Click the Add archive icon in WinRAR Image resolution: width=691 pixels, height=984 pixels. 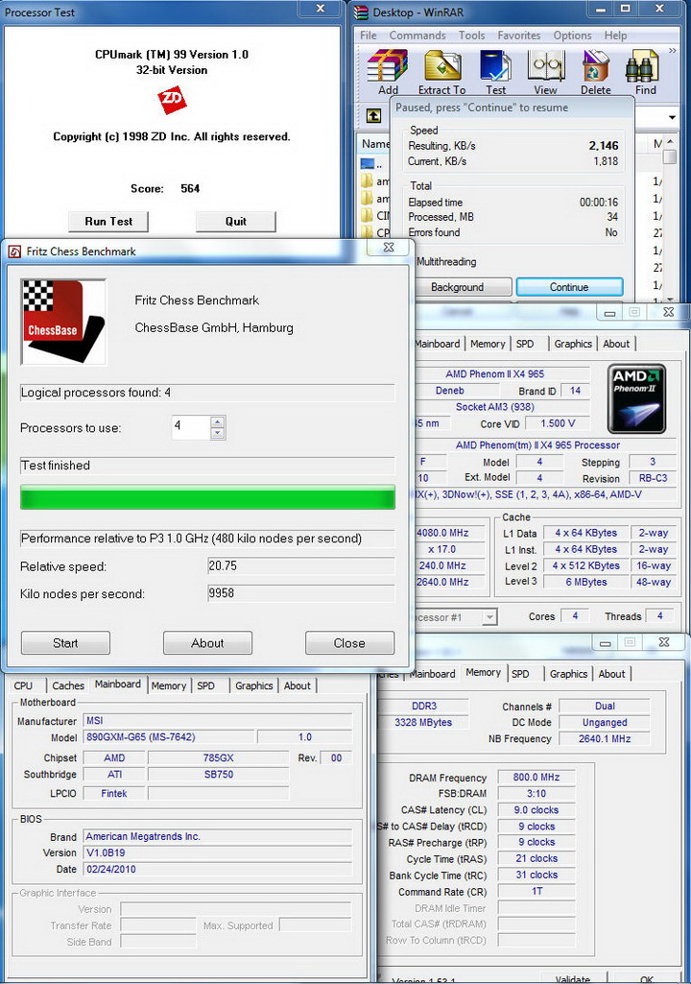387,66
